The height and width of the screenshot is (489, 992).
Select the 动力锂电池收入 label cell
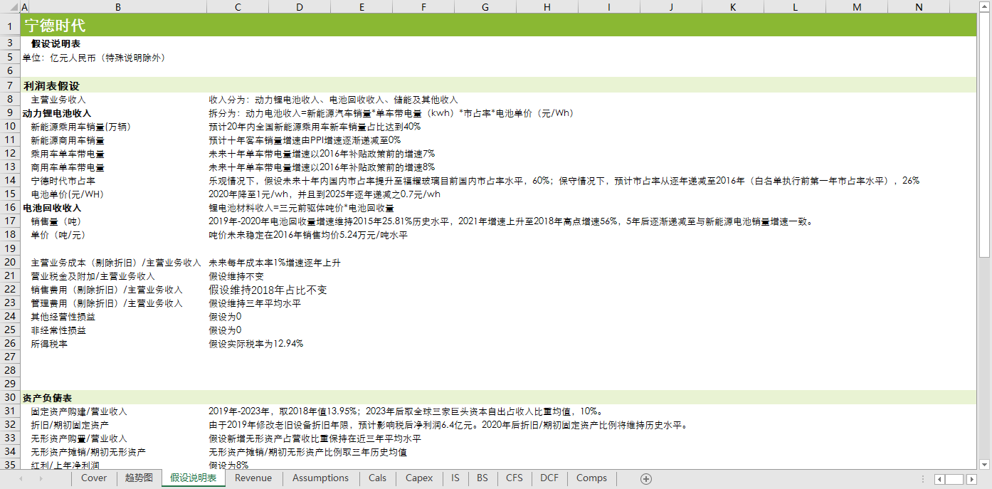click(x=57, y=113)
